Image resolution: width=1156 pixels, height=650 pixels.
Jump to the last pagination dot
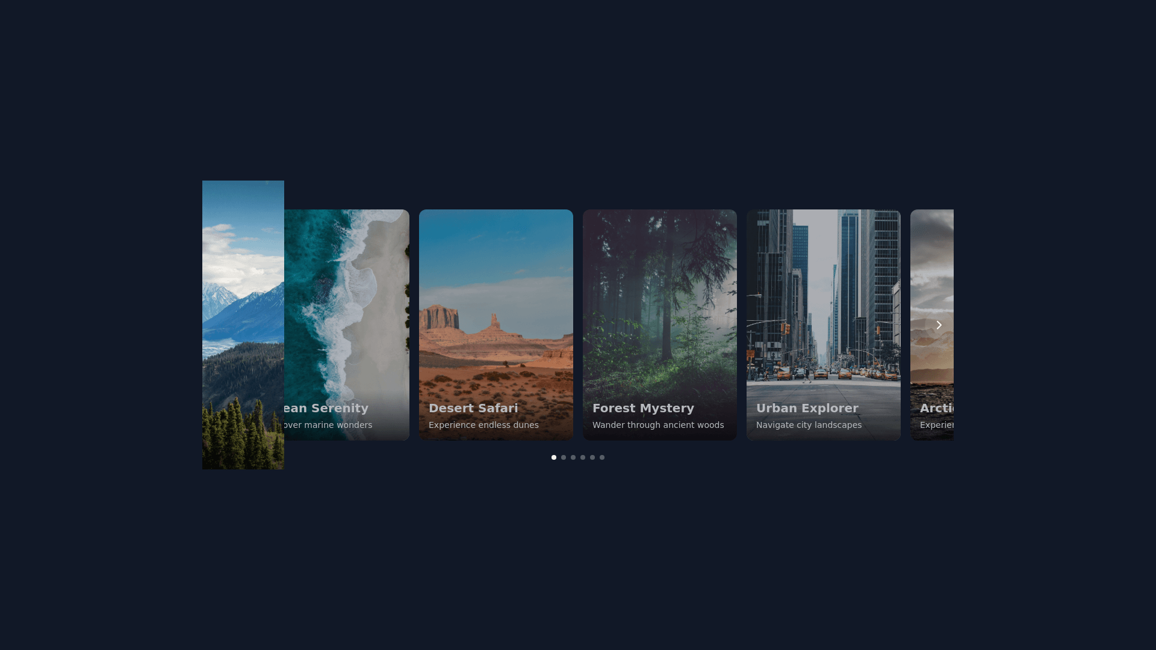602,457
